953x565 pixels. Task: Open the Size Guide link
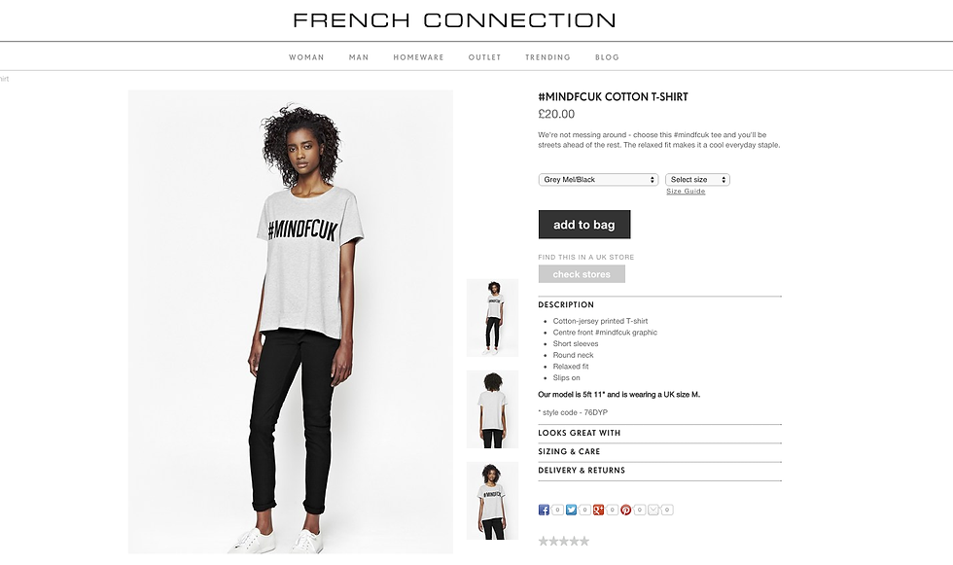(x=686, y=191)
